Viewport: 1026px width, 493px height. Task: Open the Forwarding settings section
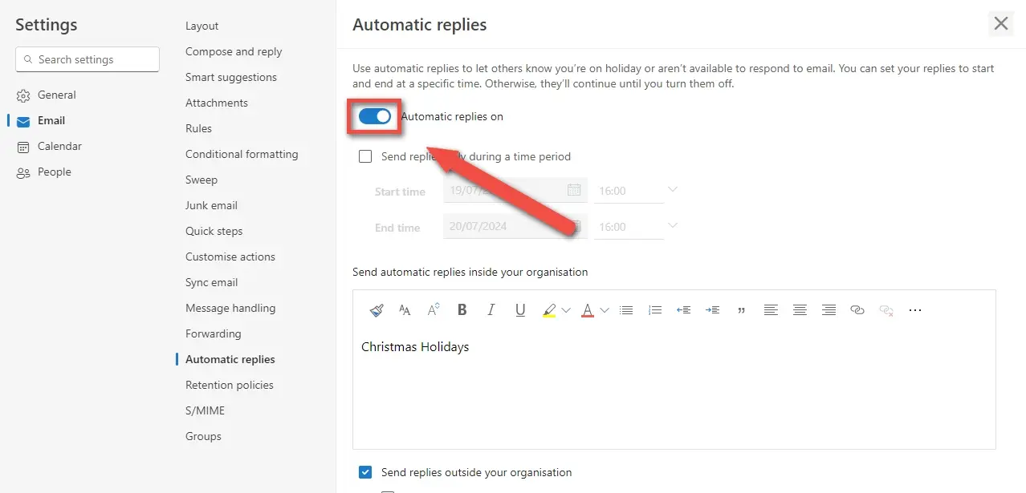click(x=213, y=333)
